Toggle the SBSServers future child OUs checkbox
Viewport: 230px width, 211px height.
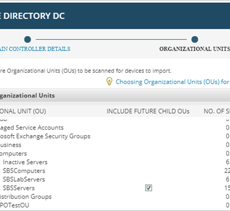pyautogui.click(x=148, y=188)
